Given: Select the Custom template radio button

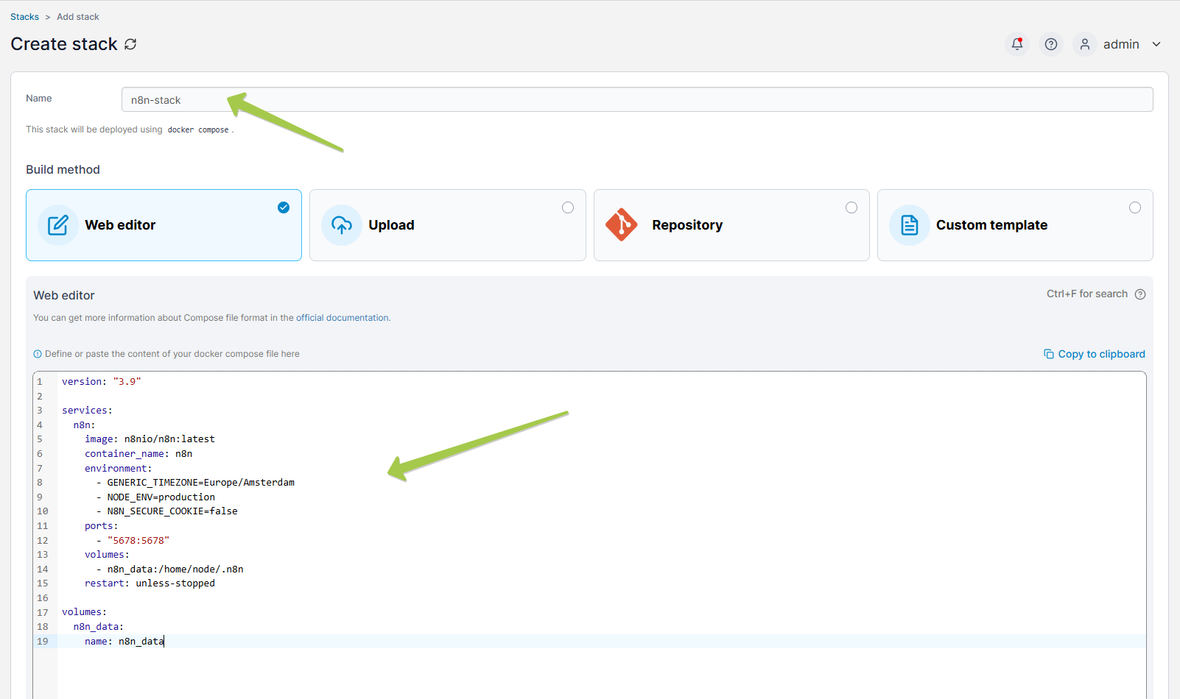Looking at the screenshot, I should [1135, 207].
